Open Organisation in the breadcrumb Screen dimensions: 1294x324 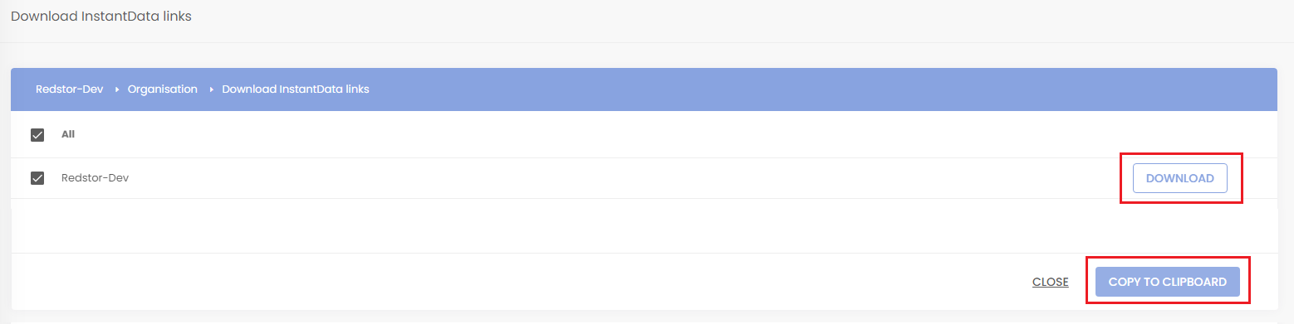163,89
